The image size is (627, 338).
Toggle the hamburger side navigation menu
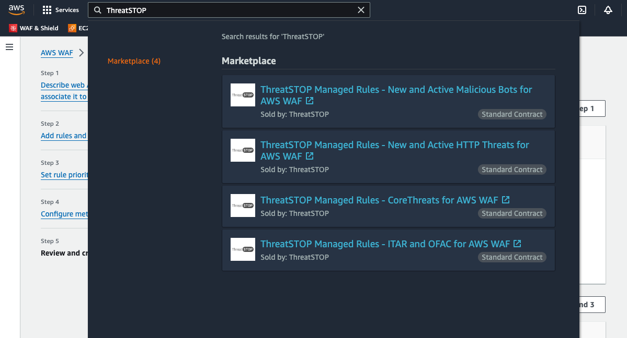pyautogui.click(x=9, y=47)
